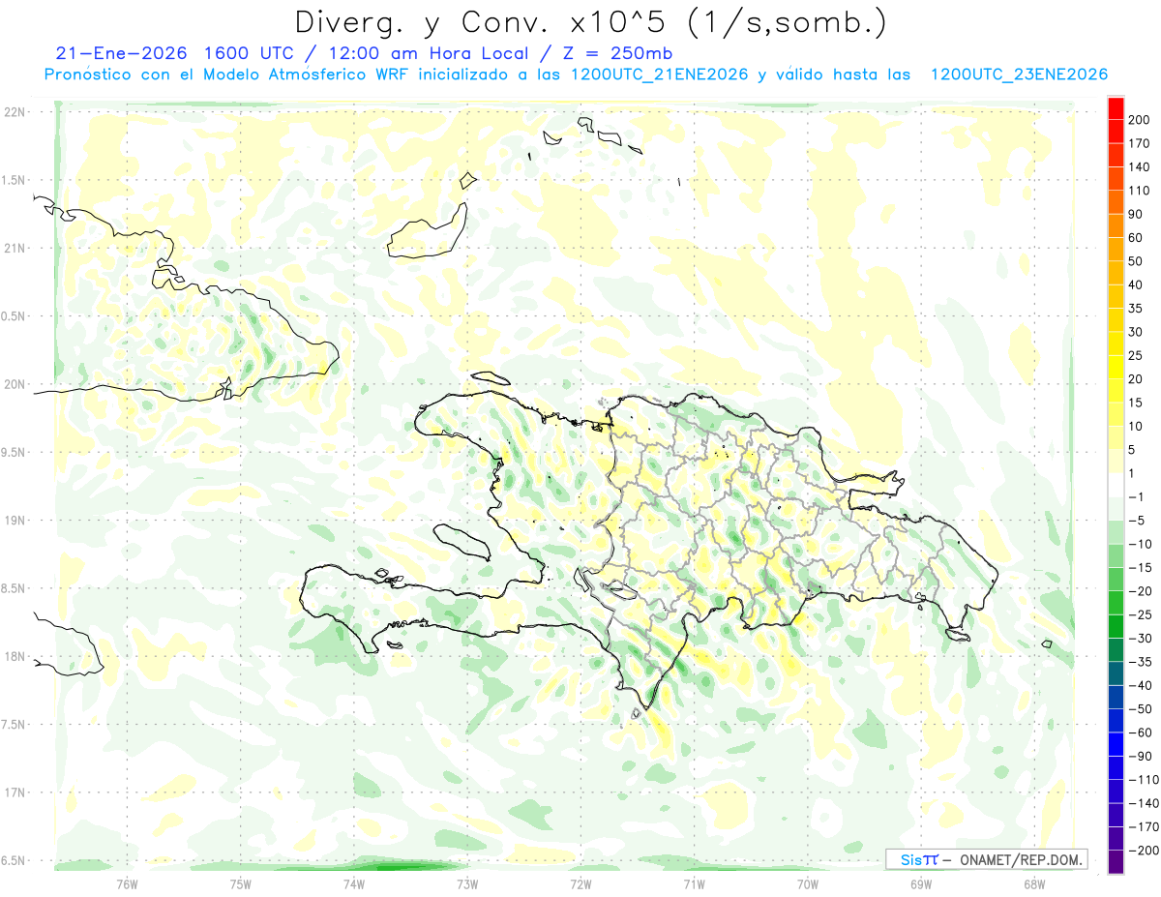Click the colorbar label '5' near white

pyautogui.click(x=1134, y=450)
